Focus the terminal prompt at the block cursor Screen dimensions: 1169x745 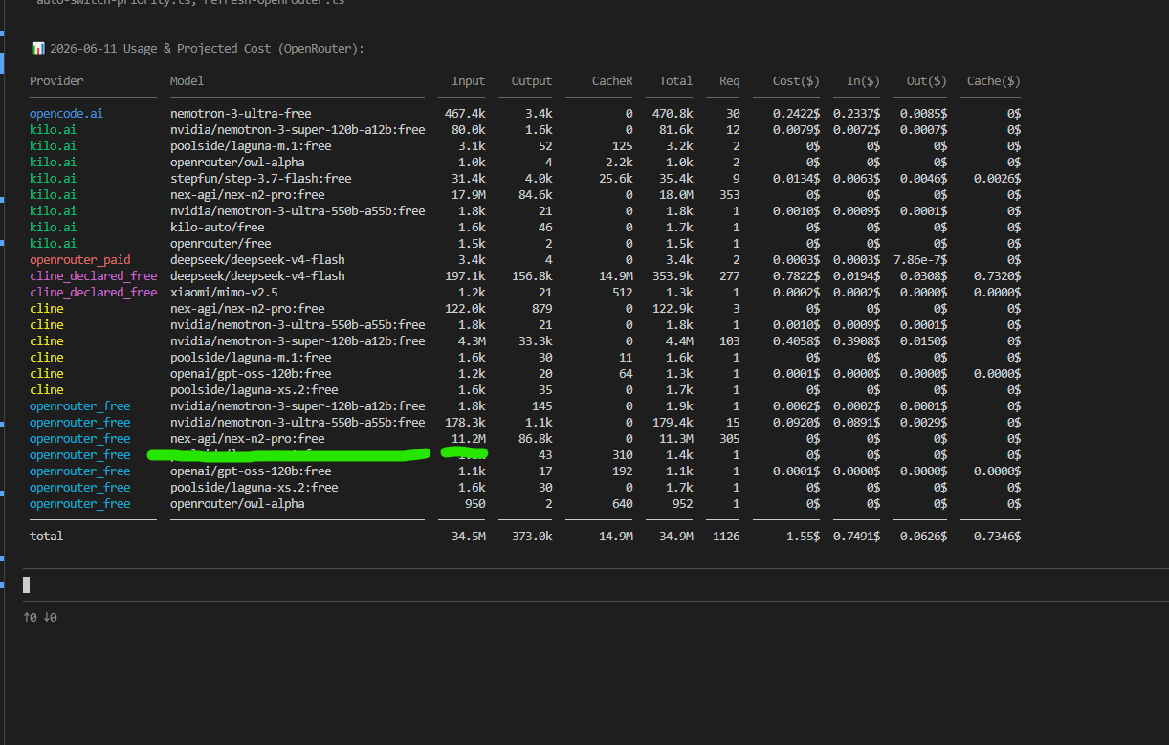tap(27, 584)
